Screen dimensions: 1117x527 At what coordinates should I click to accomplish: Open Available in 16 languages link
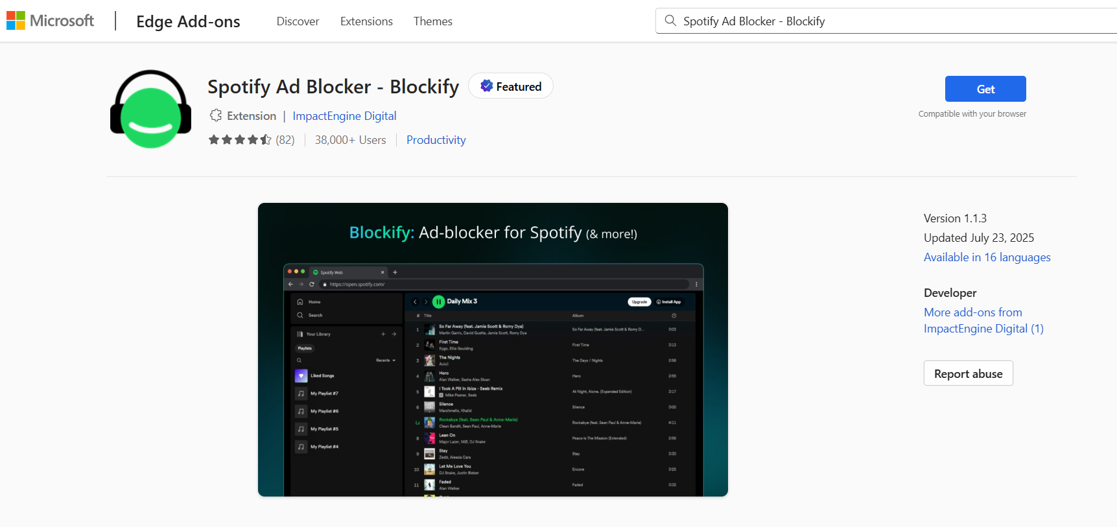[x=987, y=257]
